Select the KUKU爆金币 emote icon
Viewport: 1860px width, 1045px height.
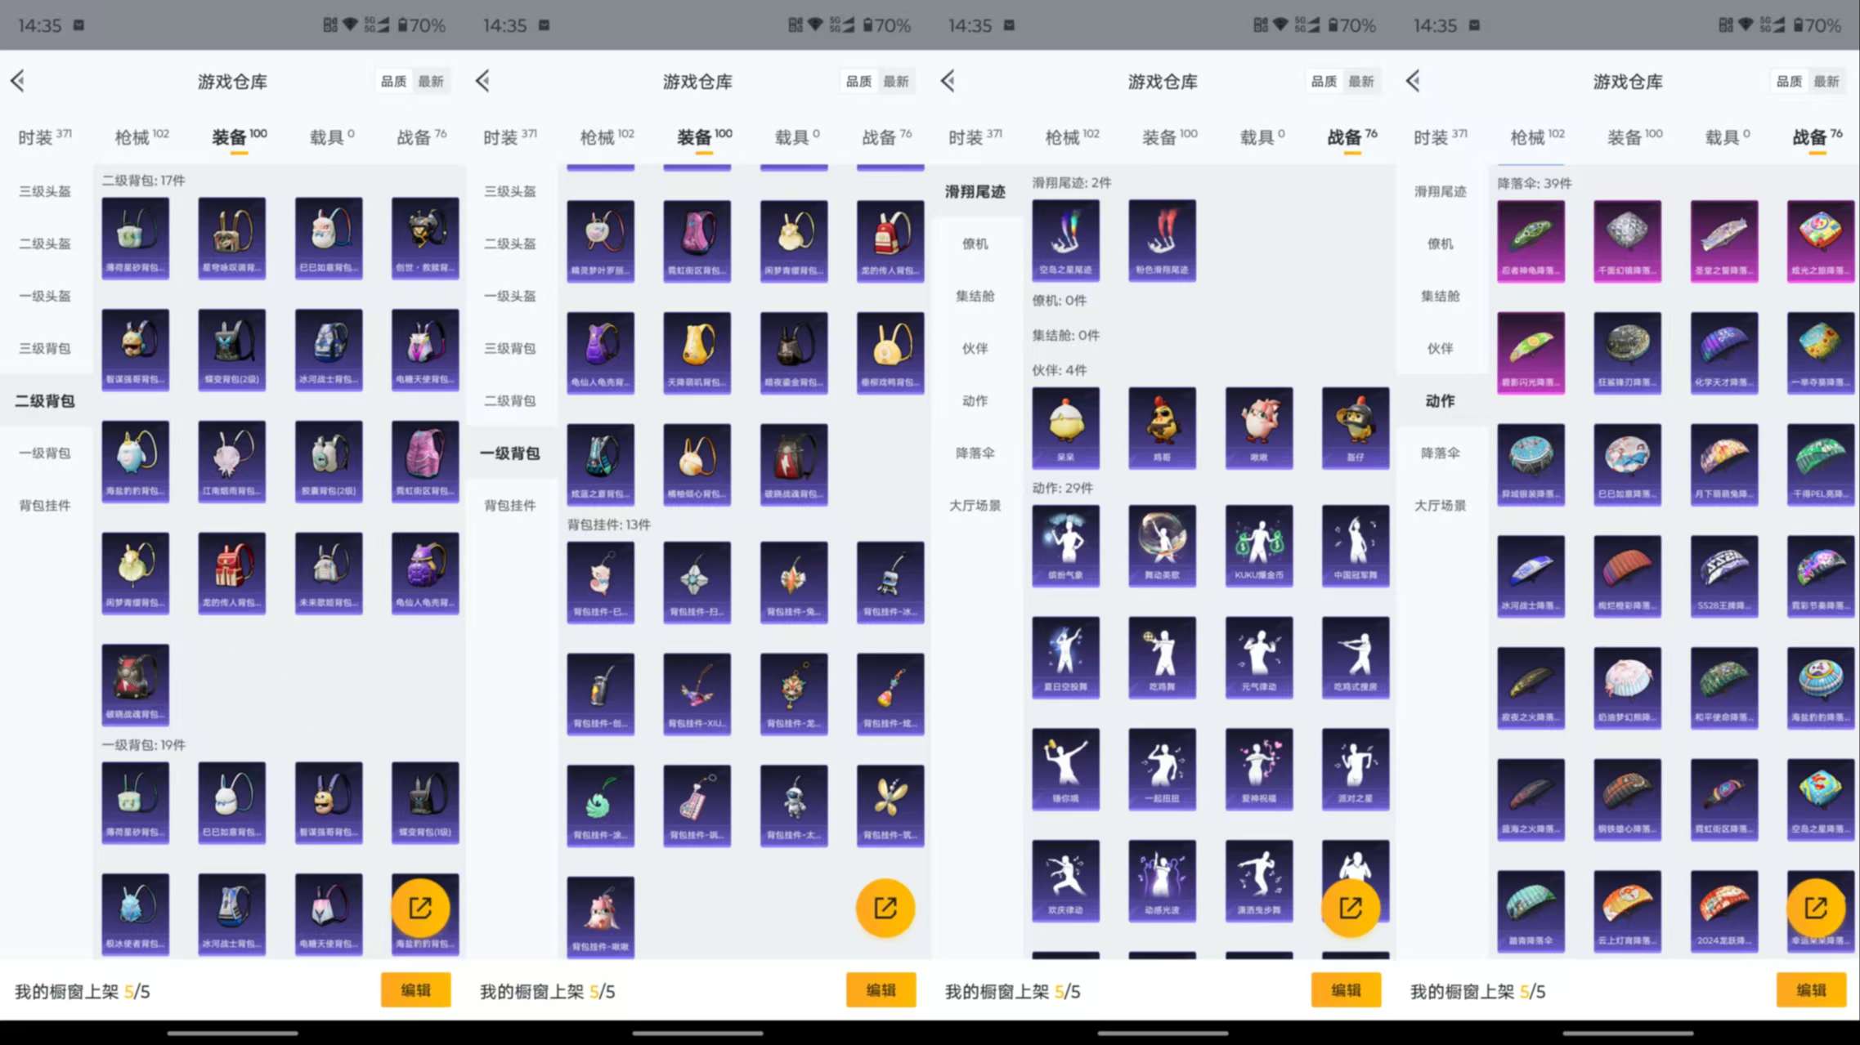(x=1259, y=546)
